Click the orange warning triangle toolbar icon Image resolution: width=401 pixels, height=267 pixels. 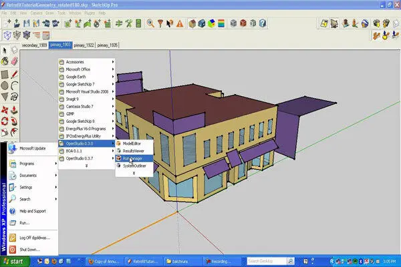(x=180, y=23)
